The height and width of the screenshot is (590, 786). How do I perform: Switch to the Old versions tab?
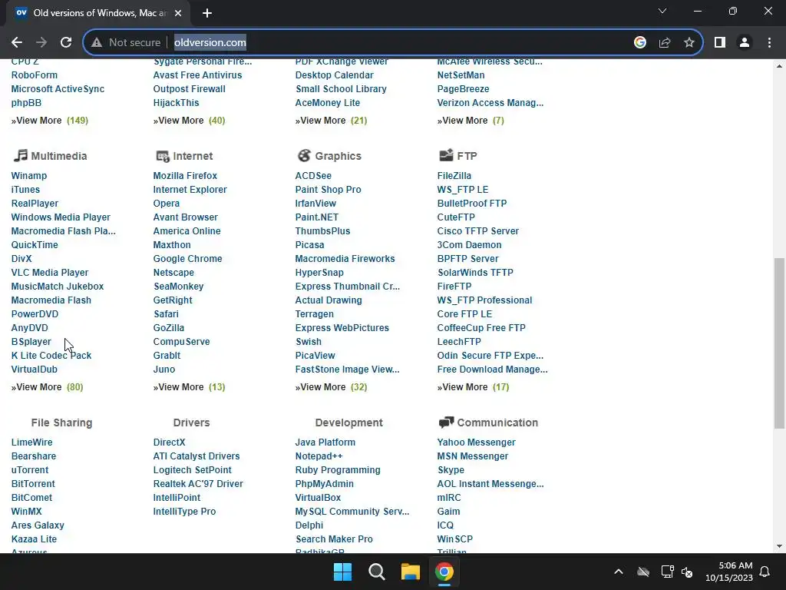(98, 13)
